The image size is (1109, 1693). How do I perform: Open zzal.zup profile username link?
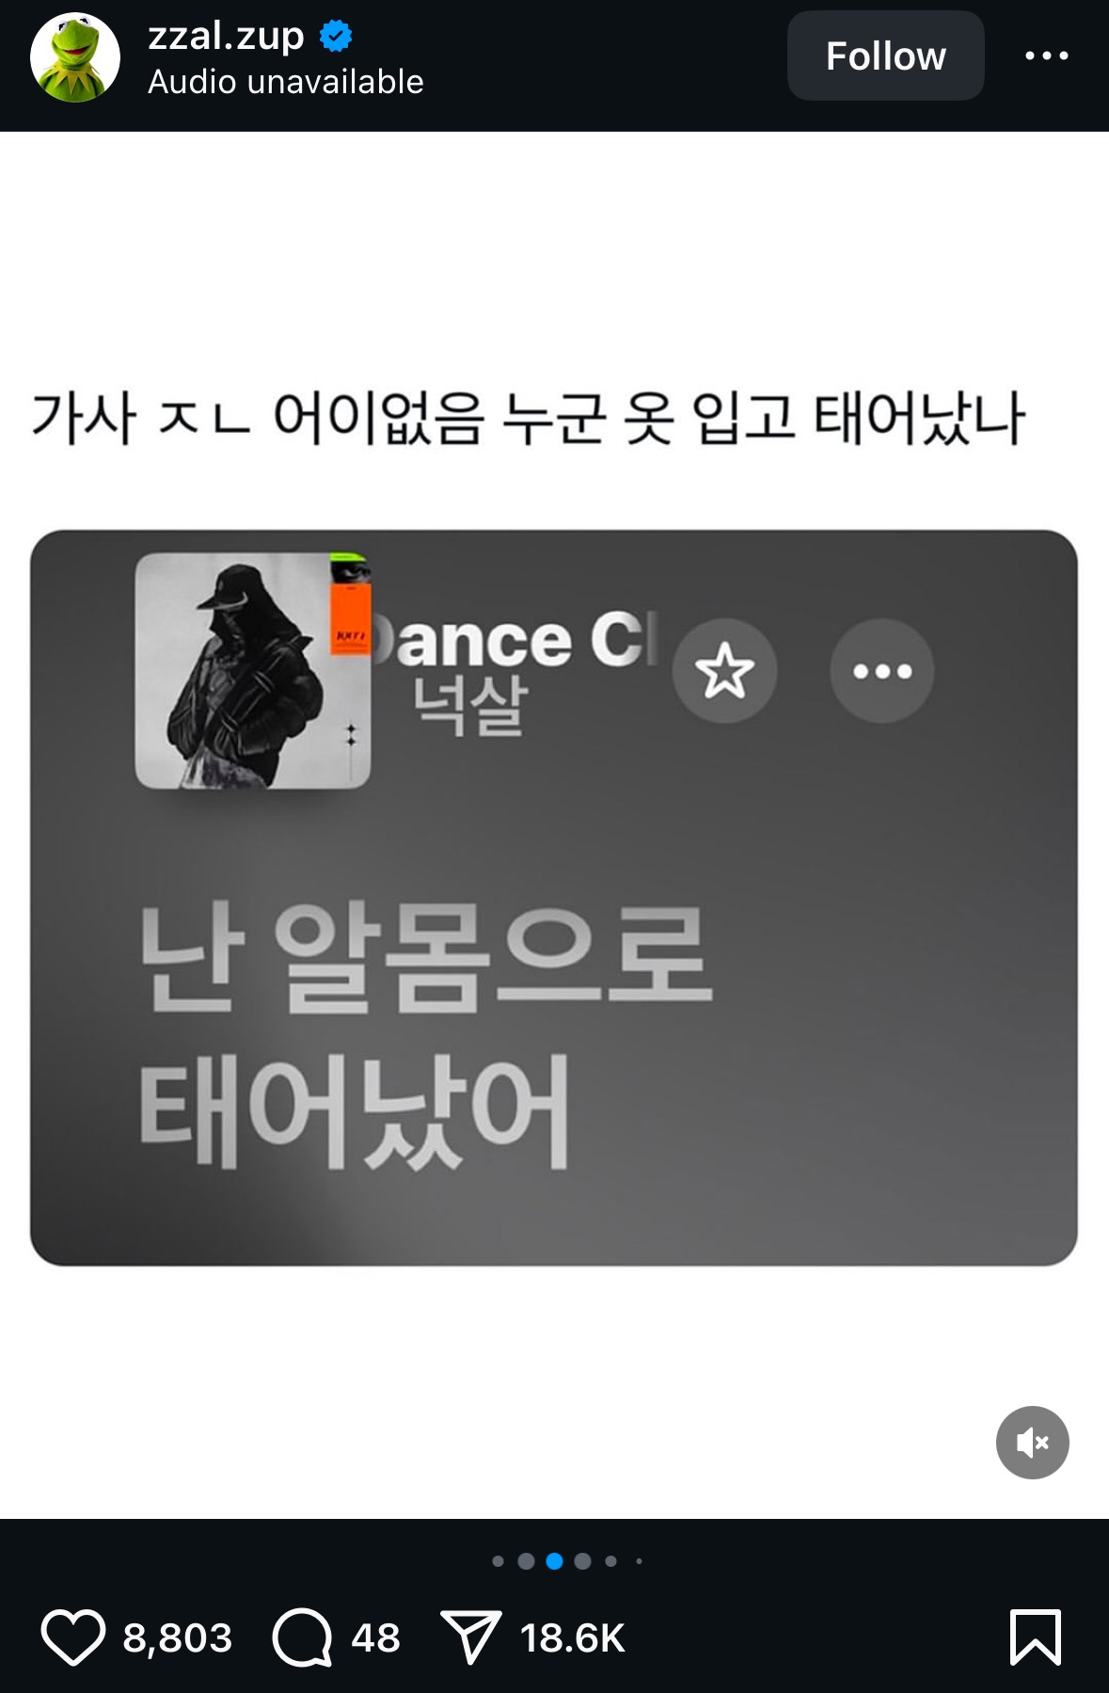point(226,36)
